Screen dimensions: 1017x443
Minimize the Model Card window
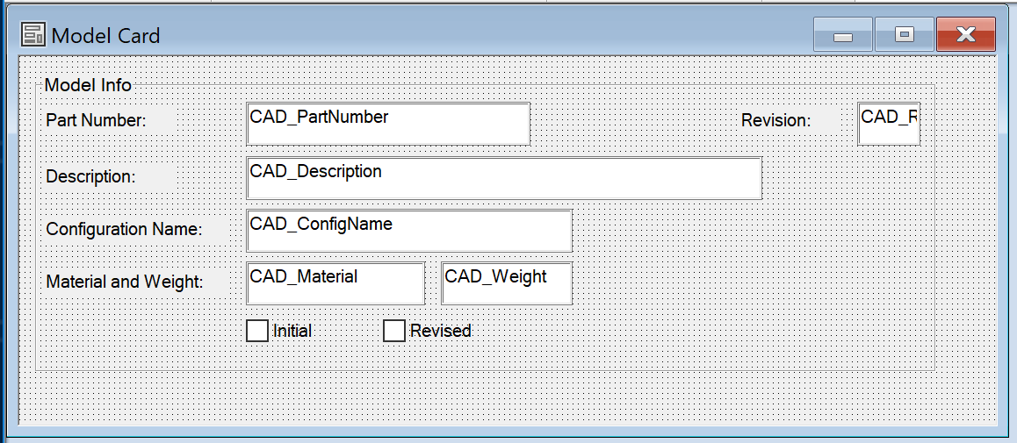(843, 35)
